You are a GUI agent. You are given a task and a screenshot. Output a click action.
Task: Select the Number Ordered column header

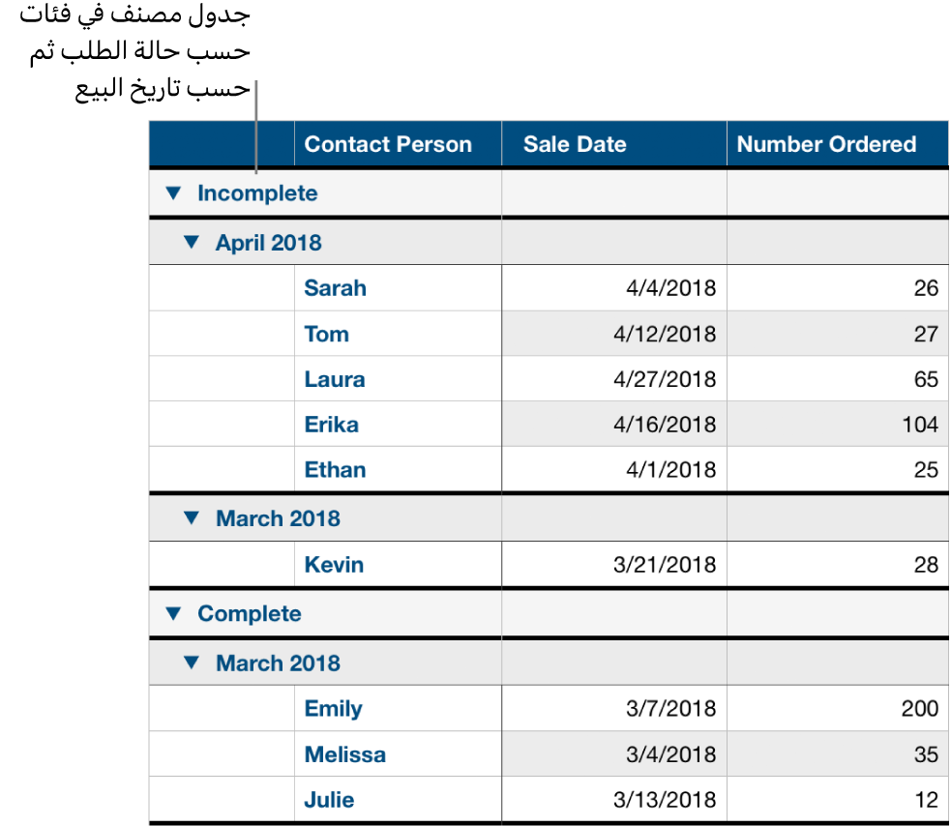point(826,144)
